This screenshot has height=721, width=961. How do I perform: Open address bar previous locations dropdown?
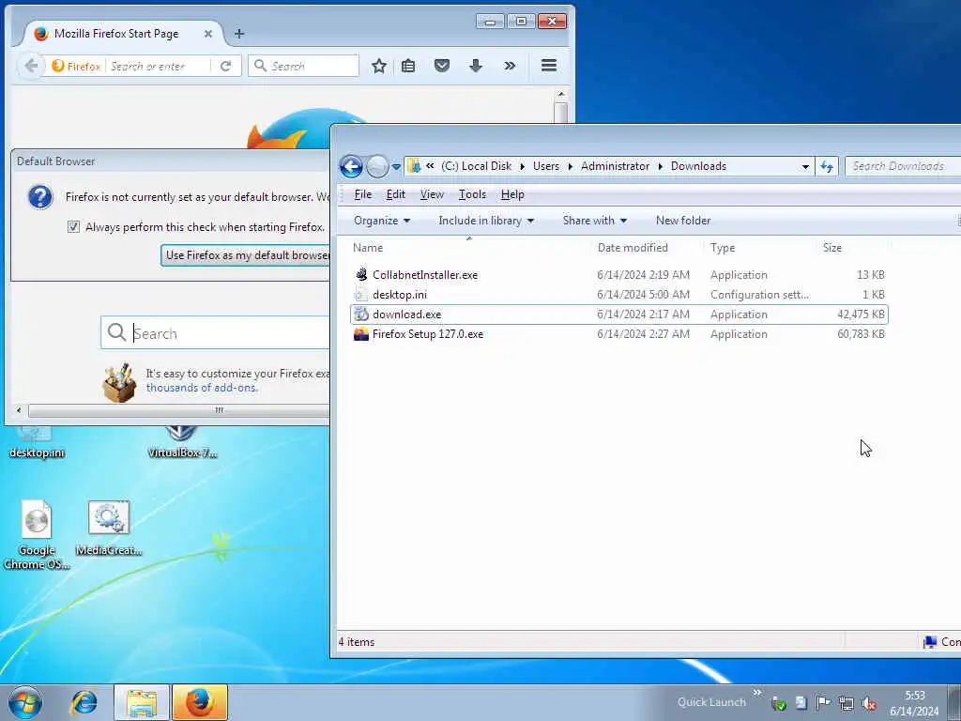pos(805,166)
